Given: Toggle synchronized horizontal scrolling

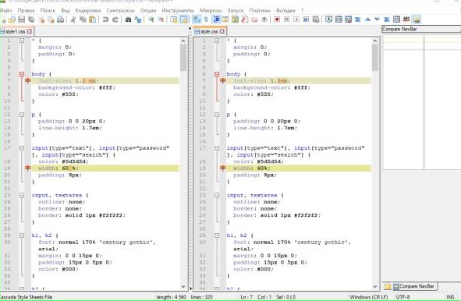Looking at the screenshot, I should pos(183,19).
